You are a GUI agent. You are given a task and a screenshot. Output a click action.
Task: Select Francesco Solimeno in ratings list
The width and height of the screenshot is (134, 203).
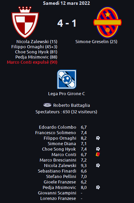pyautogui.click(x=56, y=132)
